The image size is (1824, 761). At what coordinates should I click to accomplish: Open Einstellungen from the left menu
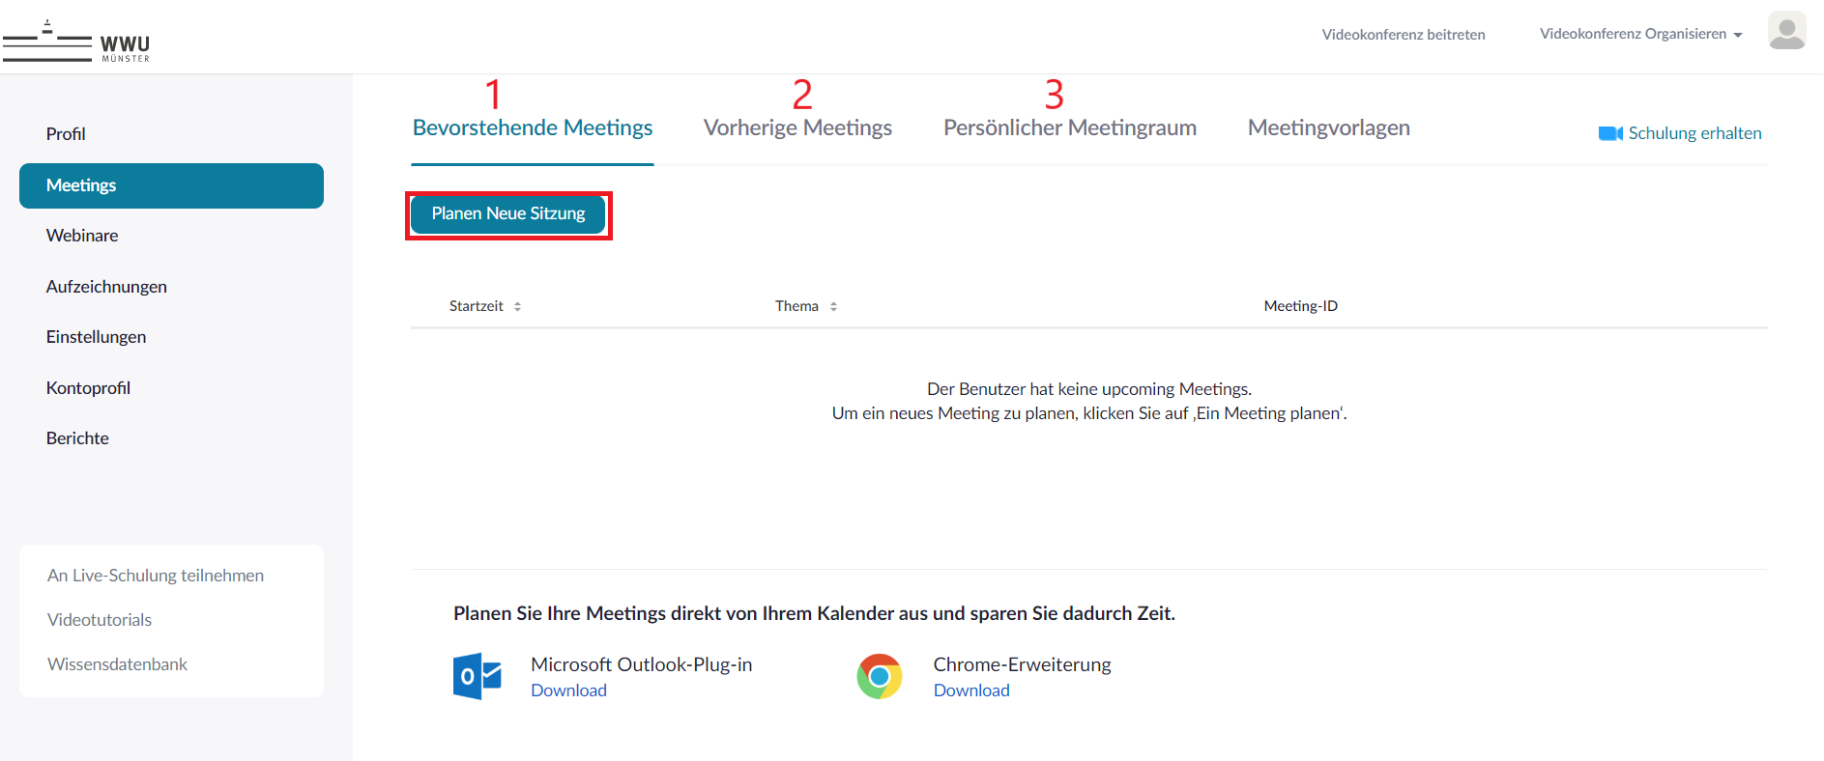coord(96,337)
